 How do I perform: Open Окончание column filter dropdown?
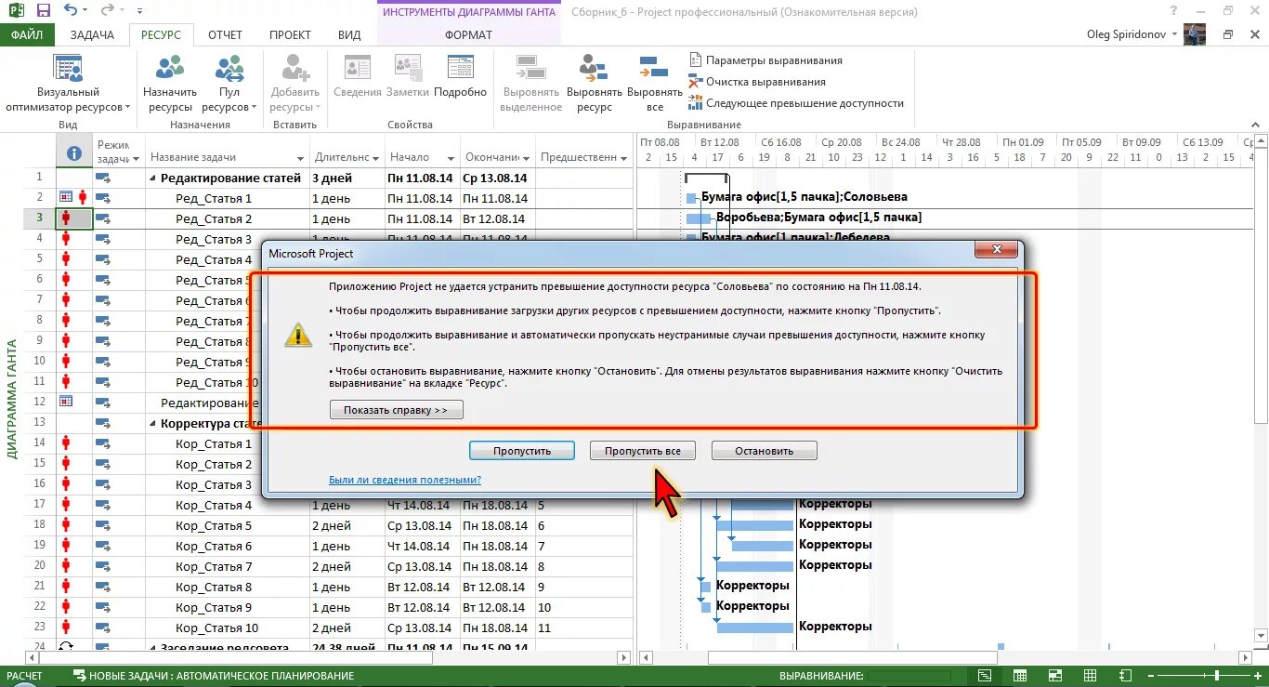[526, 158]
